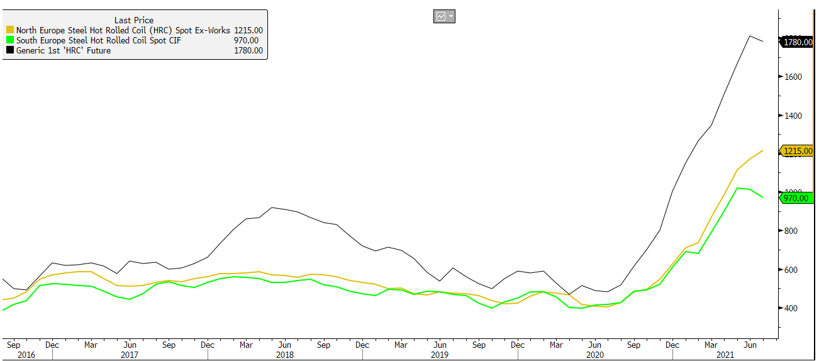Viewport: 819px width, 361px height.
Task: Click the 2018 year label on axis
Action: click(285, 355)
